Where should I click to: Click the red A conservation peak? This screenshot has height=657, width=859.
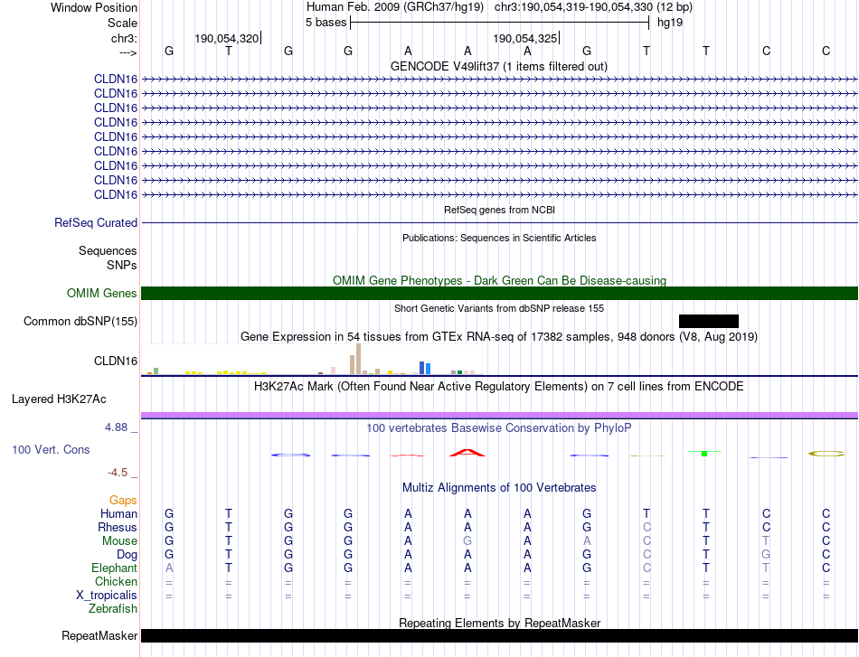point(467,453)
